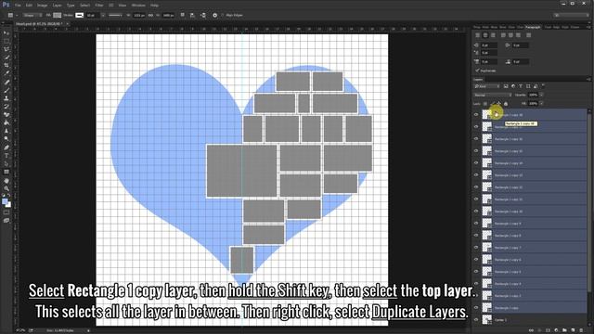This screenshot has height=334, width=594.
Task: Select the Rectangle shape tool
Action: point(6,172)
